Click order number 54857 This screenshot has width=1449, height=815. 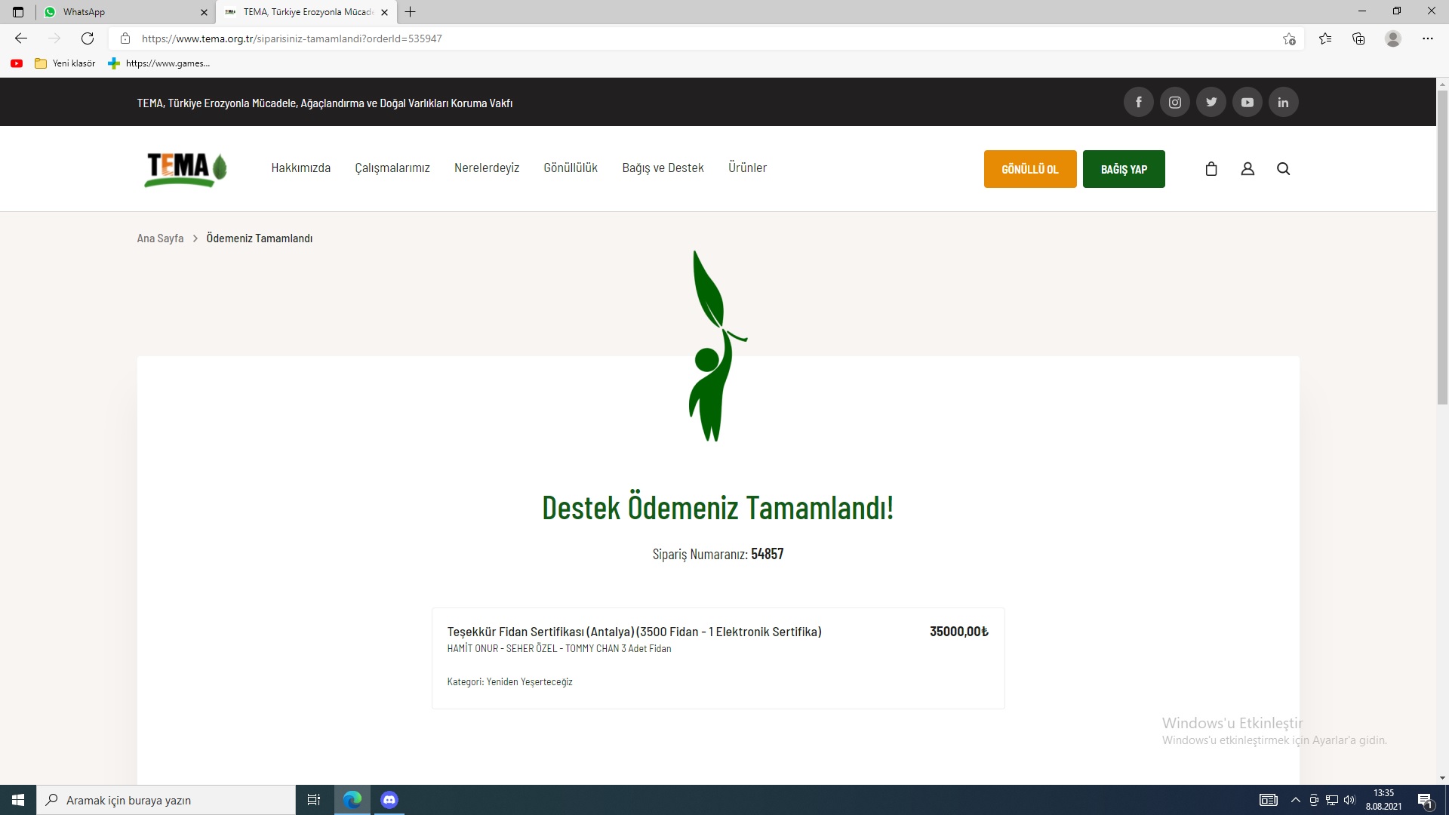click(x=768, y=554)
